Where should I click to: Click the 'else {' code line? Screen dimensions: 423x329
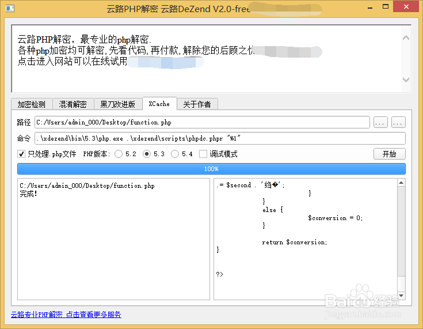[272, 210]
